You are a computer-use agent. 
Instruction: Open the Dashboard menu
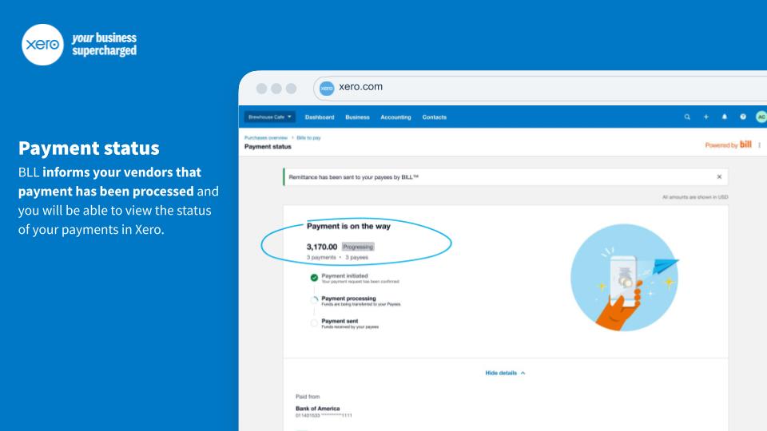pyautogui.click(x=320, y=117)
